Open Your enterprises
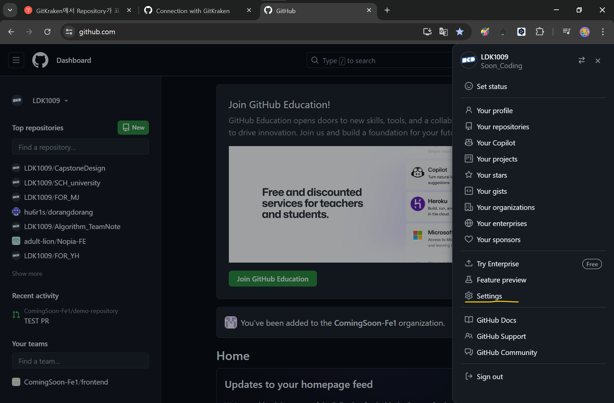The width and height of the screenshot is (614, 403). click(x=533, y=223)
